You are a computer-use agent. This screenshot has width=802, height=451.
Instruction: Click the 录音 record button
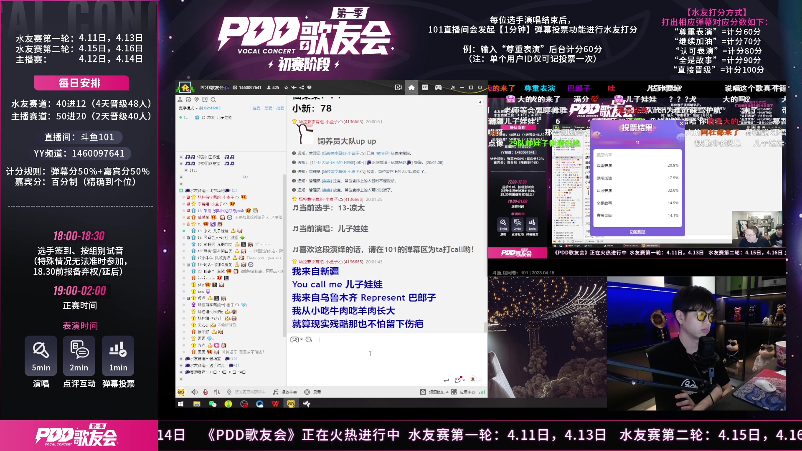(313, 392)
